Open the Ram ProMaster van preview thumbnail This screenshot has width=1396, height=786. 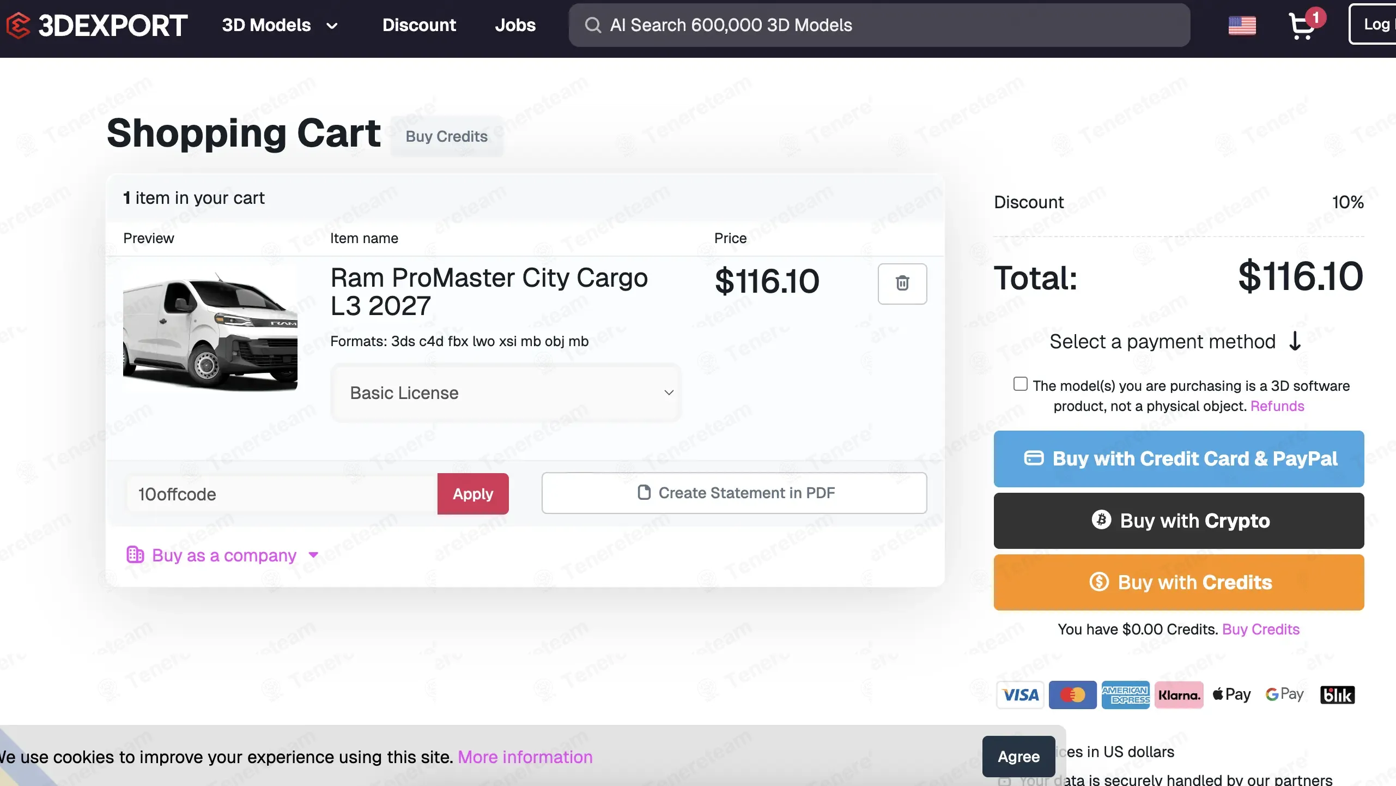coord(210,329)
